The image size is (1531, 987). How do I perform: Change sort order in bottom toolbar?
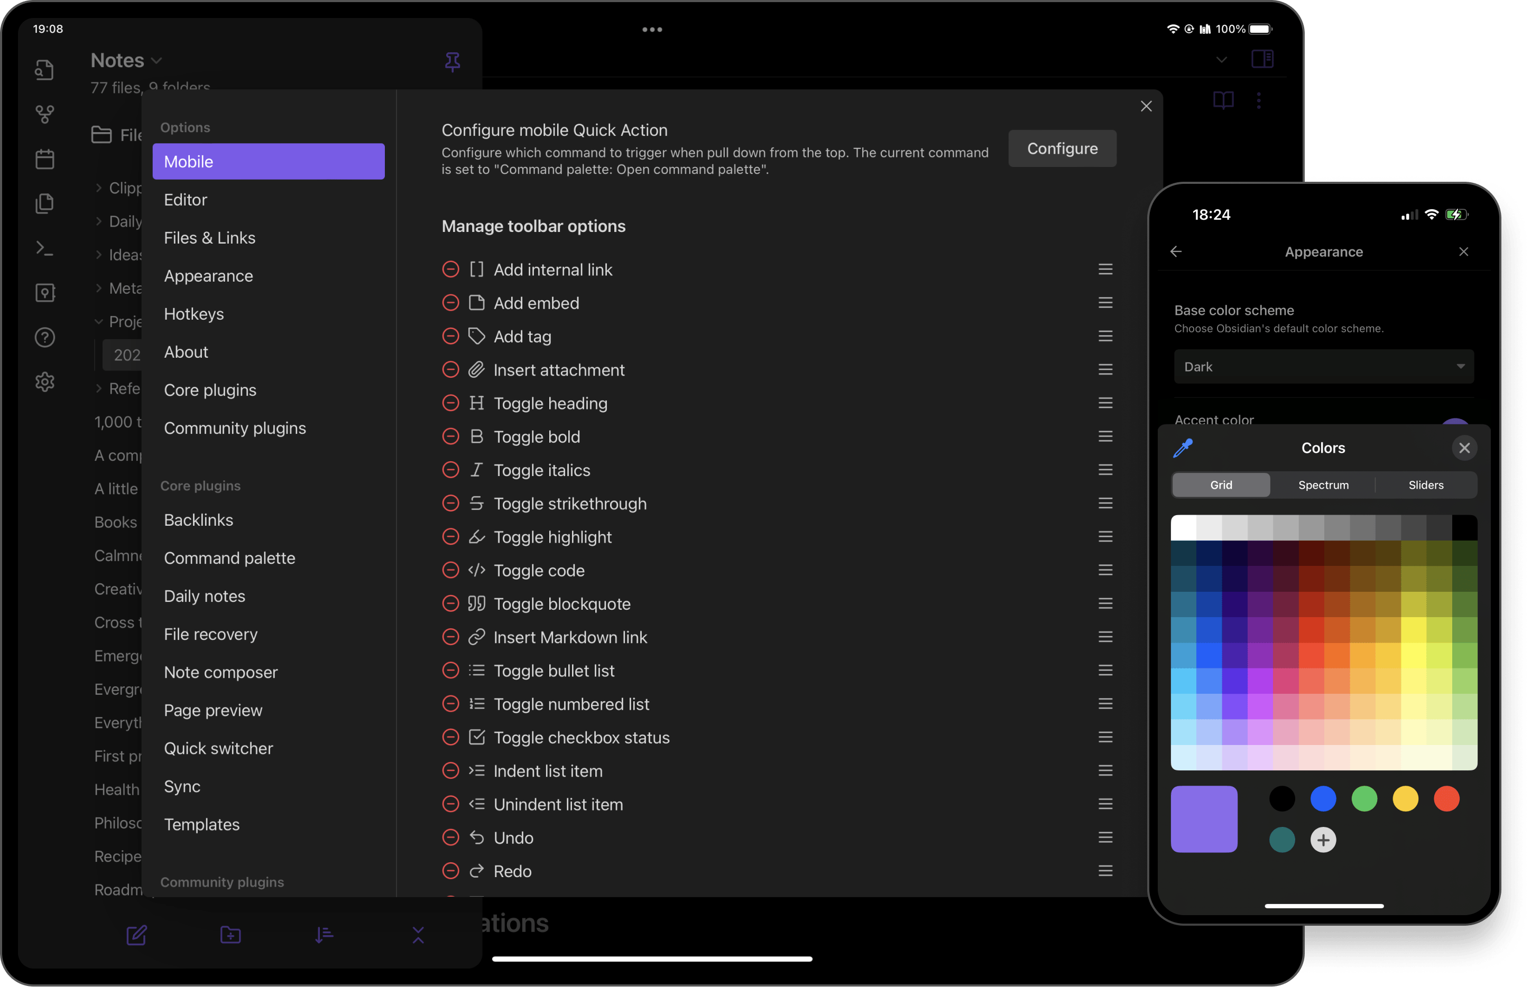[x=325, y=935]
